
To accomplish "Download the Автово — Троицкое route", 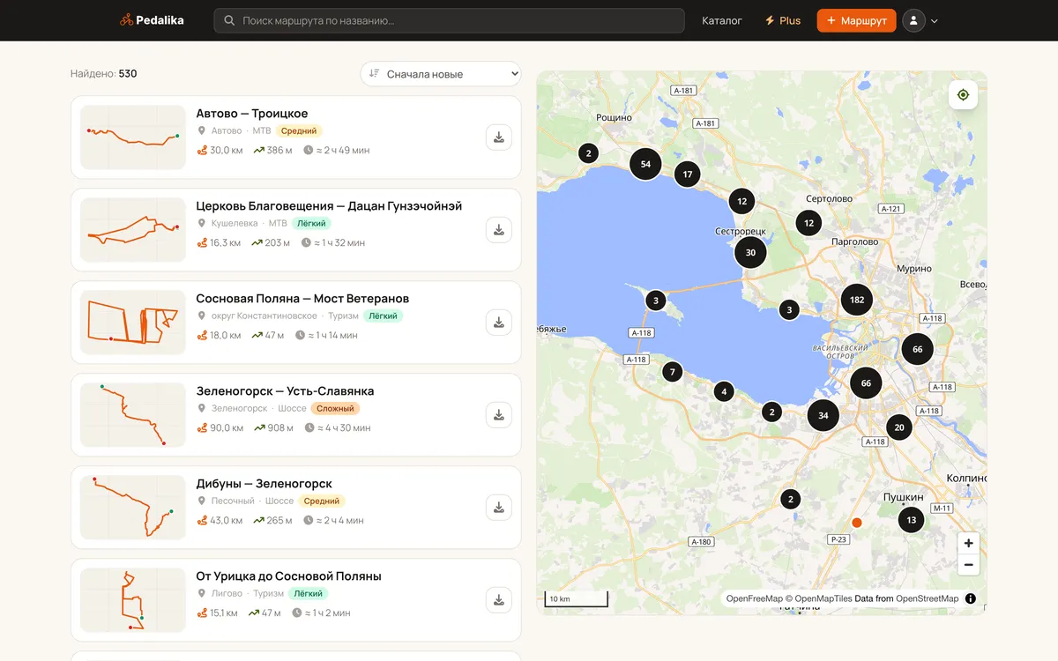I will click(499, 137).
